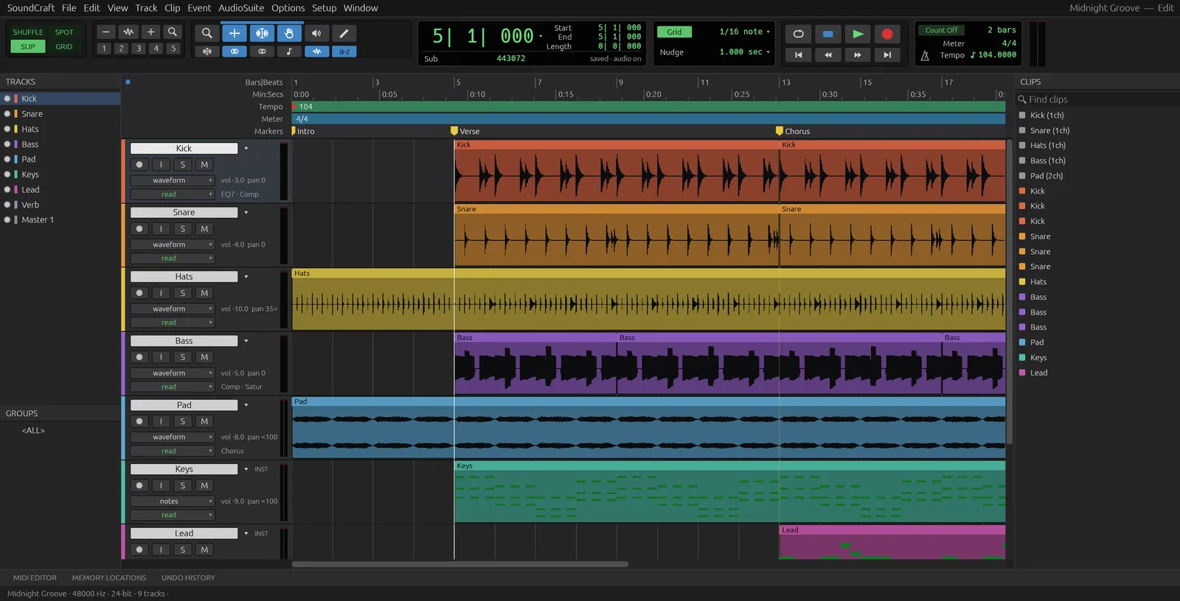Image resolution: width=1180 pixels, height=601 pixels.
Task: Open Snare track automation read dropdown
Action: 173,259
